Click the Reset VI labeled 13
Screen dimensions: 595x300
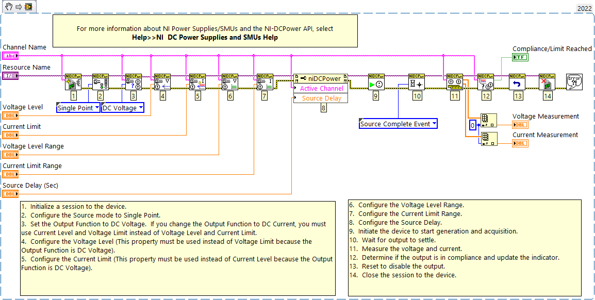(x=517, y=82)
